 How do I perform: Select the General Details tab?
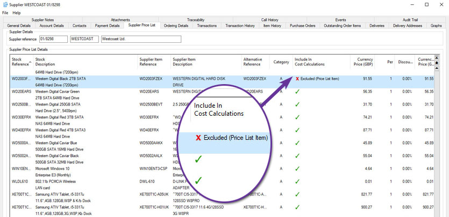pos(19,26)
